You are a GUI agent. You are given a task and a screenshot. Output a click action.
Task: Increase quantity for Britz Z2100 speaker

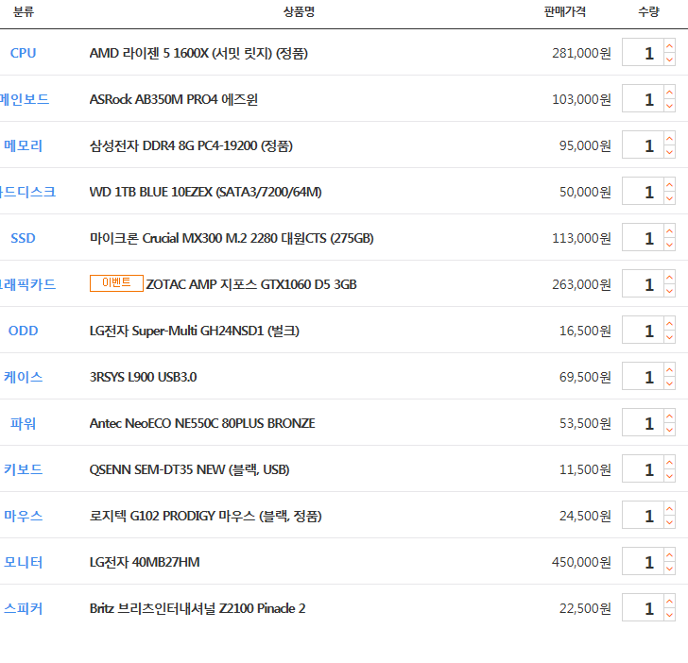click(669, 602)
